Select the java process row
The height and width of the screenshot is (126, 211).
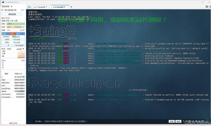point(13,37)
